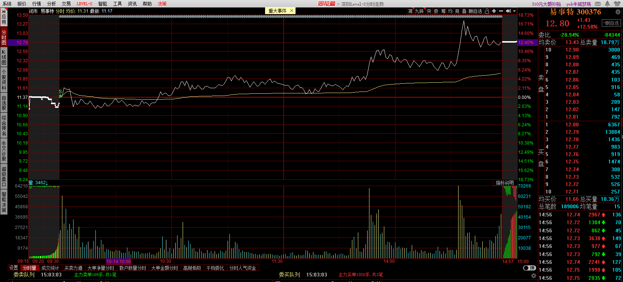The width and height of the screenshot is (623, 282).
Task: Expand the chart toolbar dropdown arrow
Action: (514, 11)
